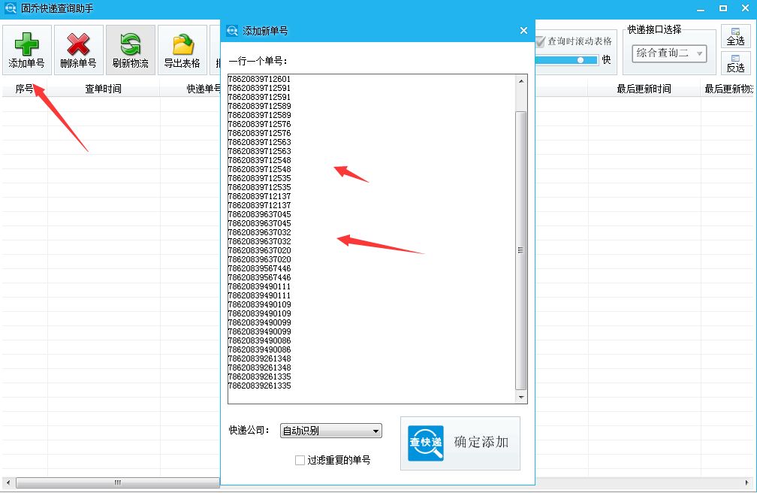Adjust the query speed slider handle
This screenshot has width=757, height=493.
(x=581, y=60)
